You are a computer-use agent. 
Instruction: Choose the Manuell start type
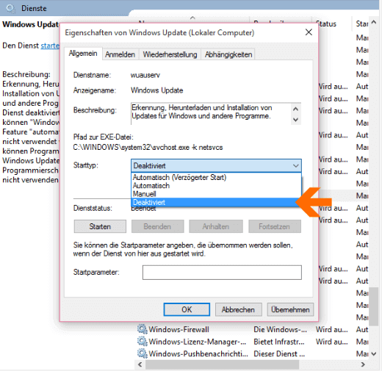[145, 194]
